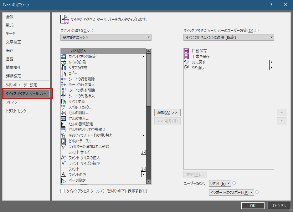Switch to the 詳細設定 category
This screenshot has height=212, width=293.
pyautogui.click(x=13, y=76)
